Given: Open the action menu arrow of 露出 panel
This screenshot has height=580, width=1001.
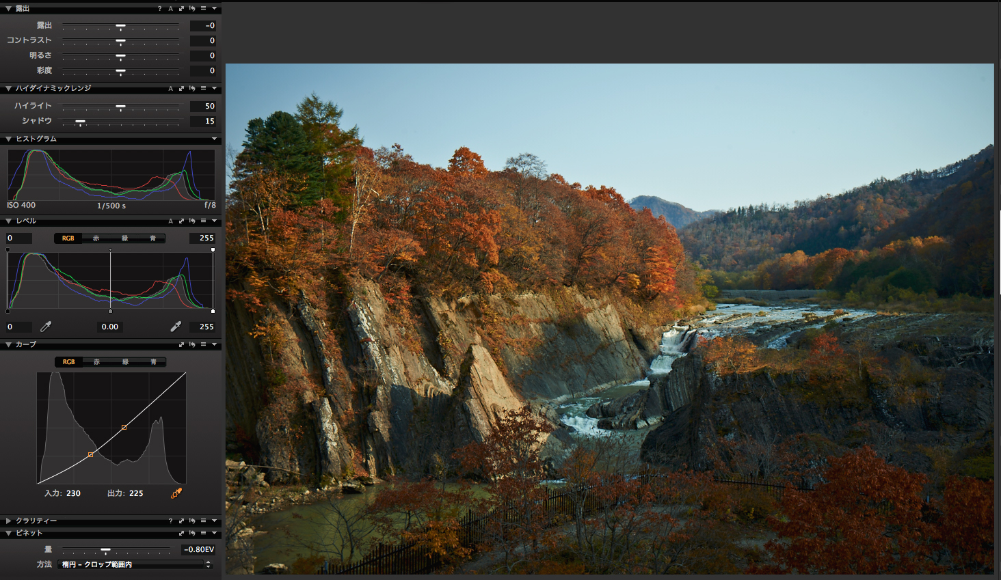Looking at the screenshot, I should [x=214, y=9].
